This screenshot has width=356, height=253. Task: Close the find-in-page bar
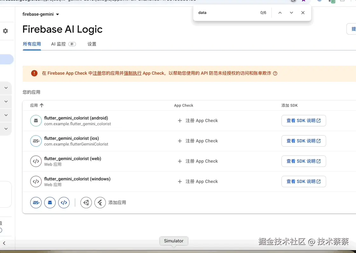point(303,13)
